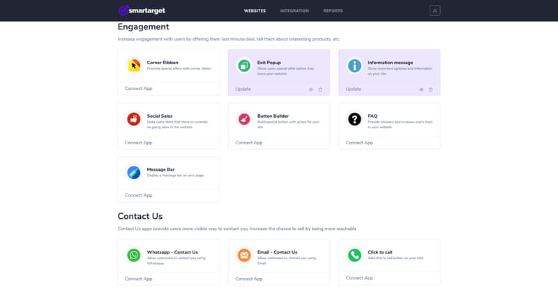Click the Contact Us section heading
The width and height of the screenshot is (558, 292).
click(140, 216)
